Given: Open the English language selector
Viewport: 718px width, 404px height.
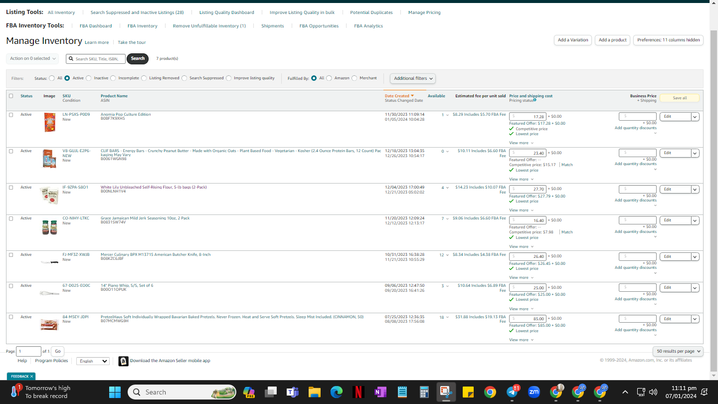Looking at the screenshot, I should click(x=93, y=361).
